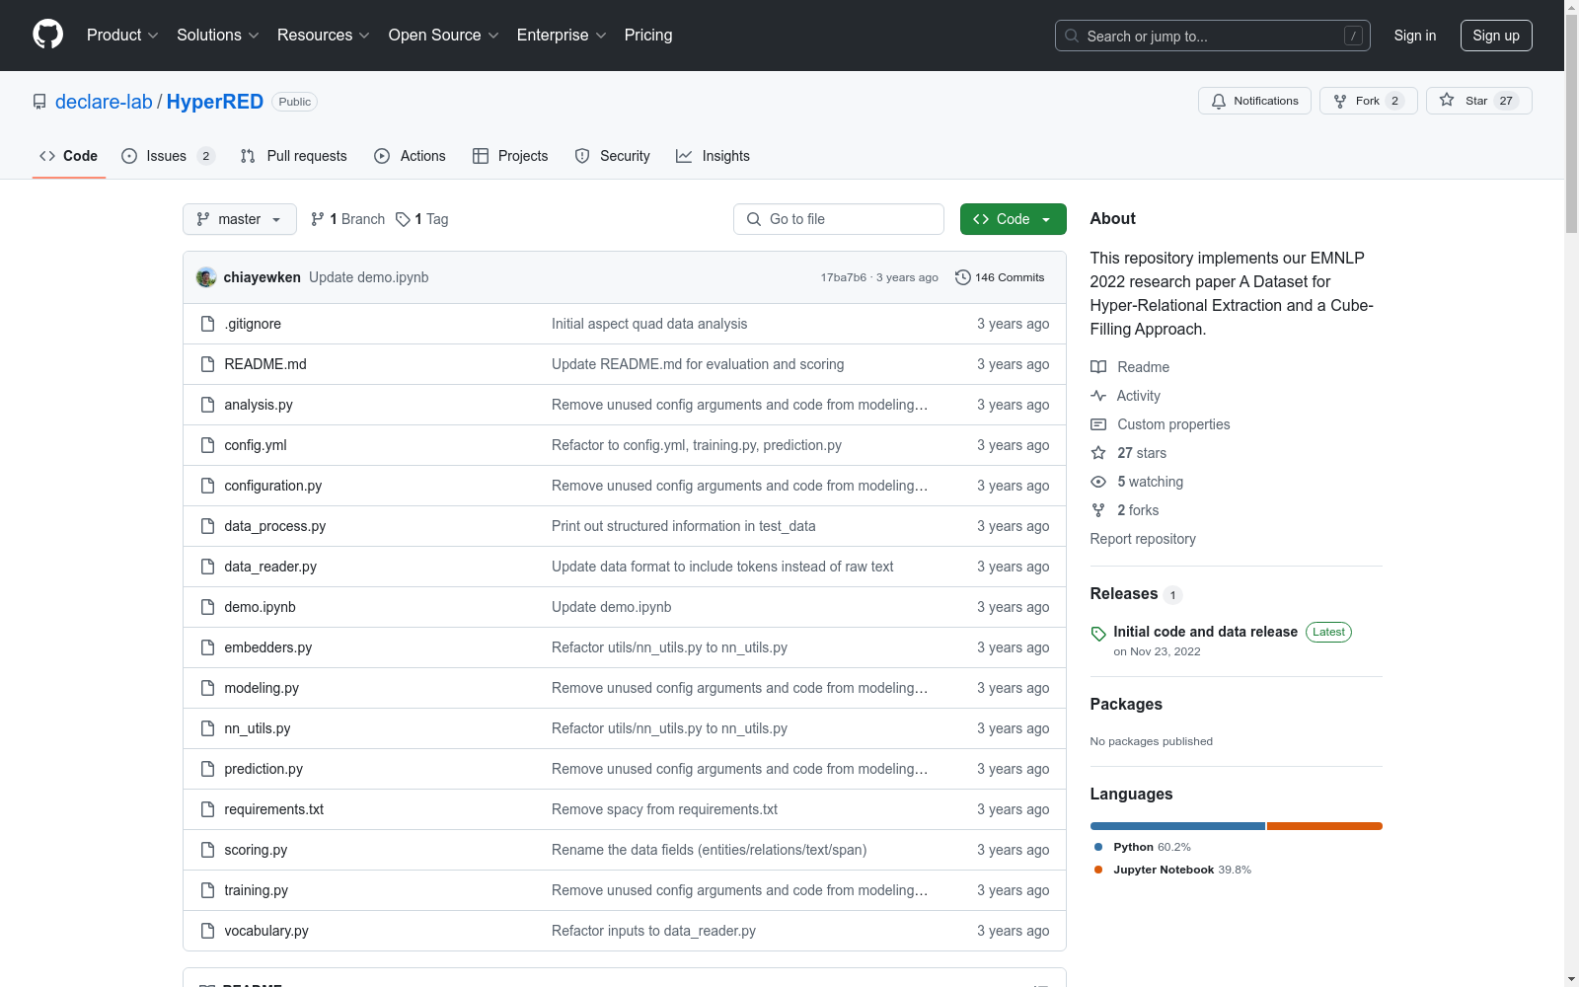Image resolution: width=1579 pixels, height=987 pixels.
Task: Click the tag icon beside 1 Tag
Action: tap(403, 219)
